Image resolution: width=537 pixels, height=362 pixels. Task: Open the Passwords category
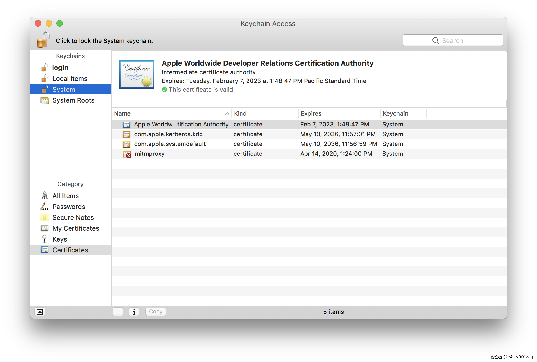coord(69,207)
